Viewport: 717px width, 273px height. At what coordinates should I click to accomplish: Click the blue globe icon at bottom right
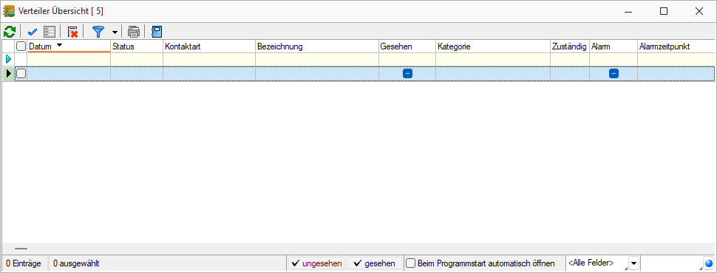pos(709,263)
